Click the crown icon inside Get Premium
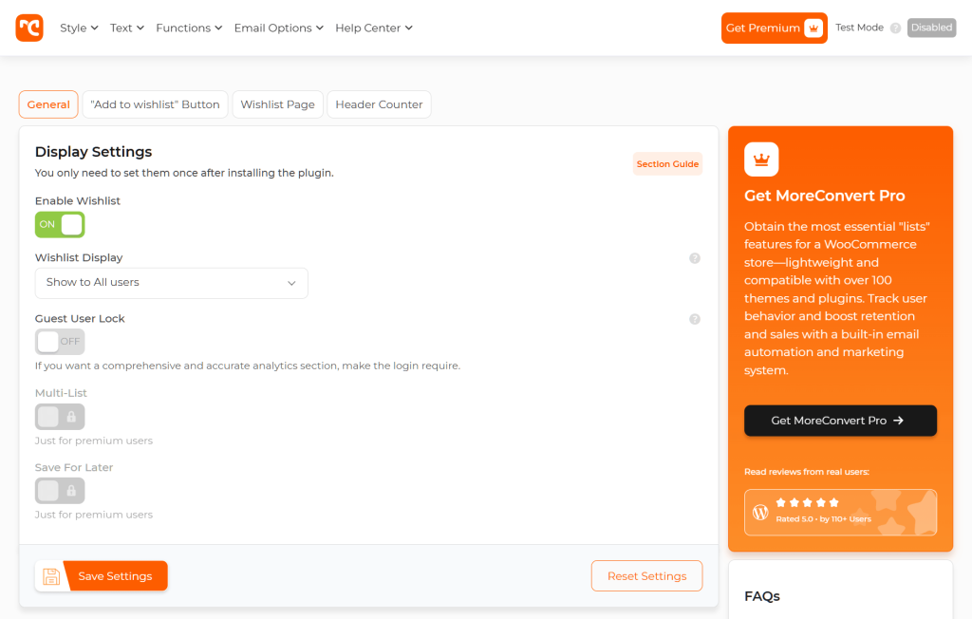Viewport: 972px width, 619px height. (813, 28)
